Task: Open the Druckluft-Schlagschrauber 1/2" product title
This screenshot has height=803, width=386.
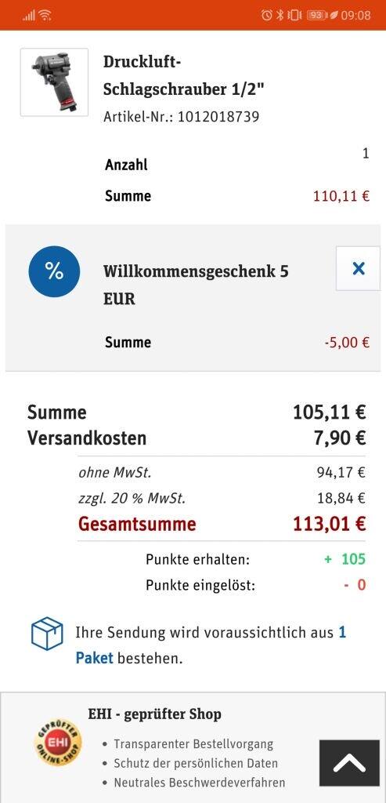Action: point(184,75)
